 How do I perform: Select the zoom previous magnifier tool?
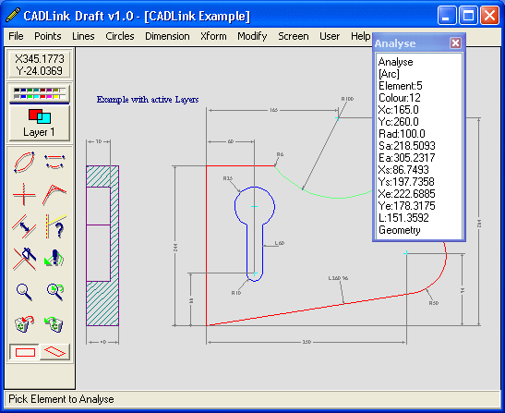(55, 292)
